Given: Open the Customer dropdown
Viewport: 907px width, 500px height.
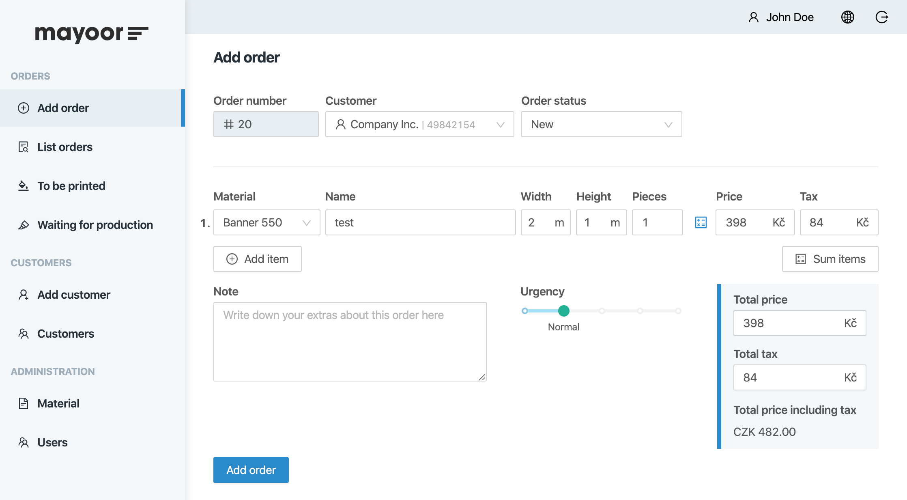Looking at the screenshot, I should 419,124.
